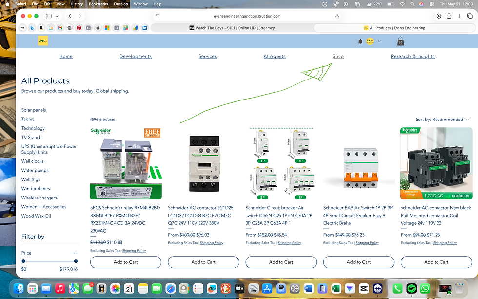Open the Developments nav link

pyautogui.click(x=136, y=56)
